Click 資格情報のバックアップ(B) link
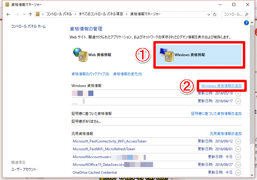This screenshot has width=257, height=180. click(90, 73)
